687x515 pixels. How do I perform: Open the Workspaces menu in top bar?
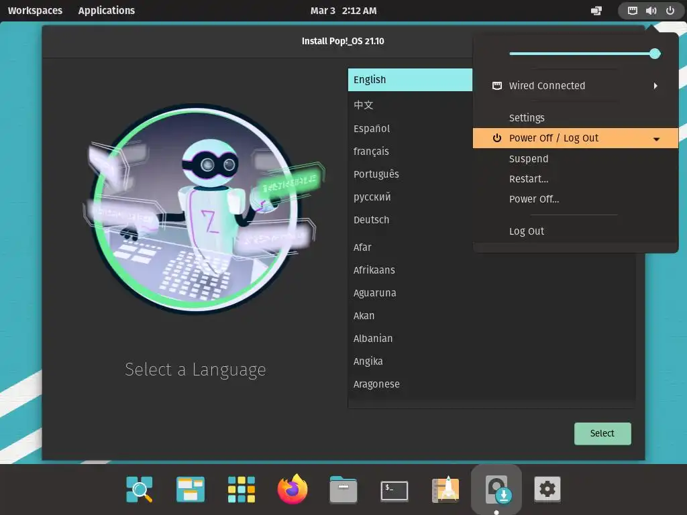(35, 11)
